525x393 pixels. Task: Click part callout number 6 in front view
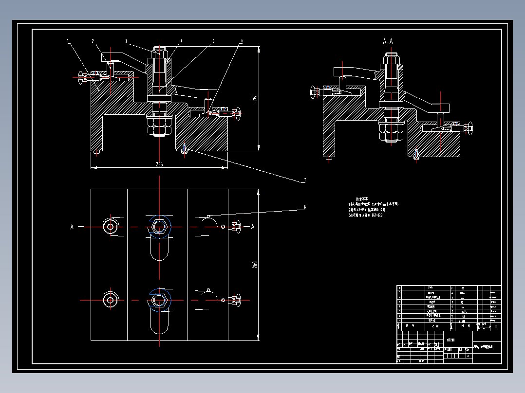tap(242, 41)
